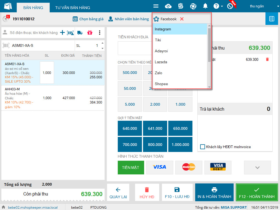Choose the 50.000 denomination button
Screen dimensions: 280x210
(130, 88)
